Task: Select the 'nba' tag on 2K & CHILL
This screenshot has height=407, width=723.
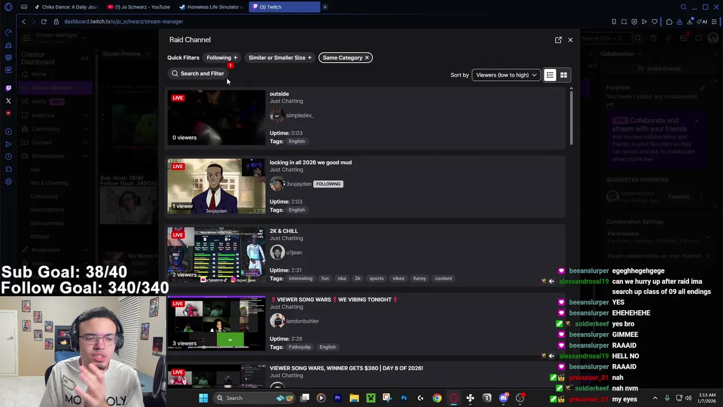Action: [x=342, y=278]
